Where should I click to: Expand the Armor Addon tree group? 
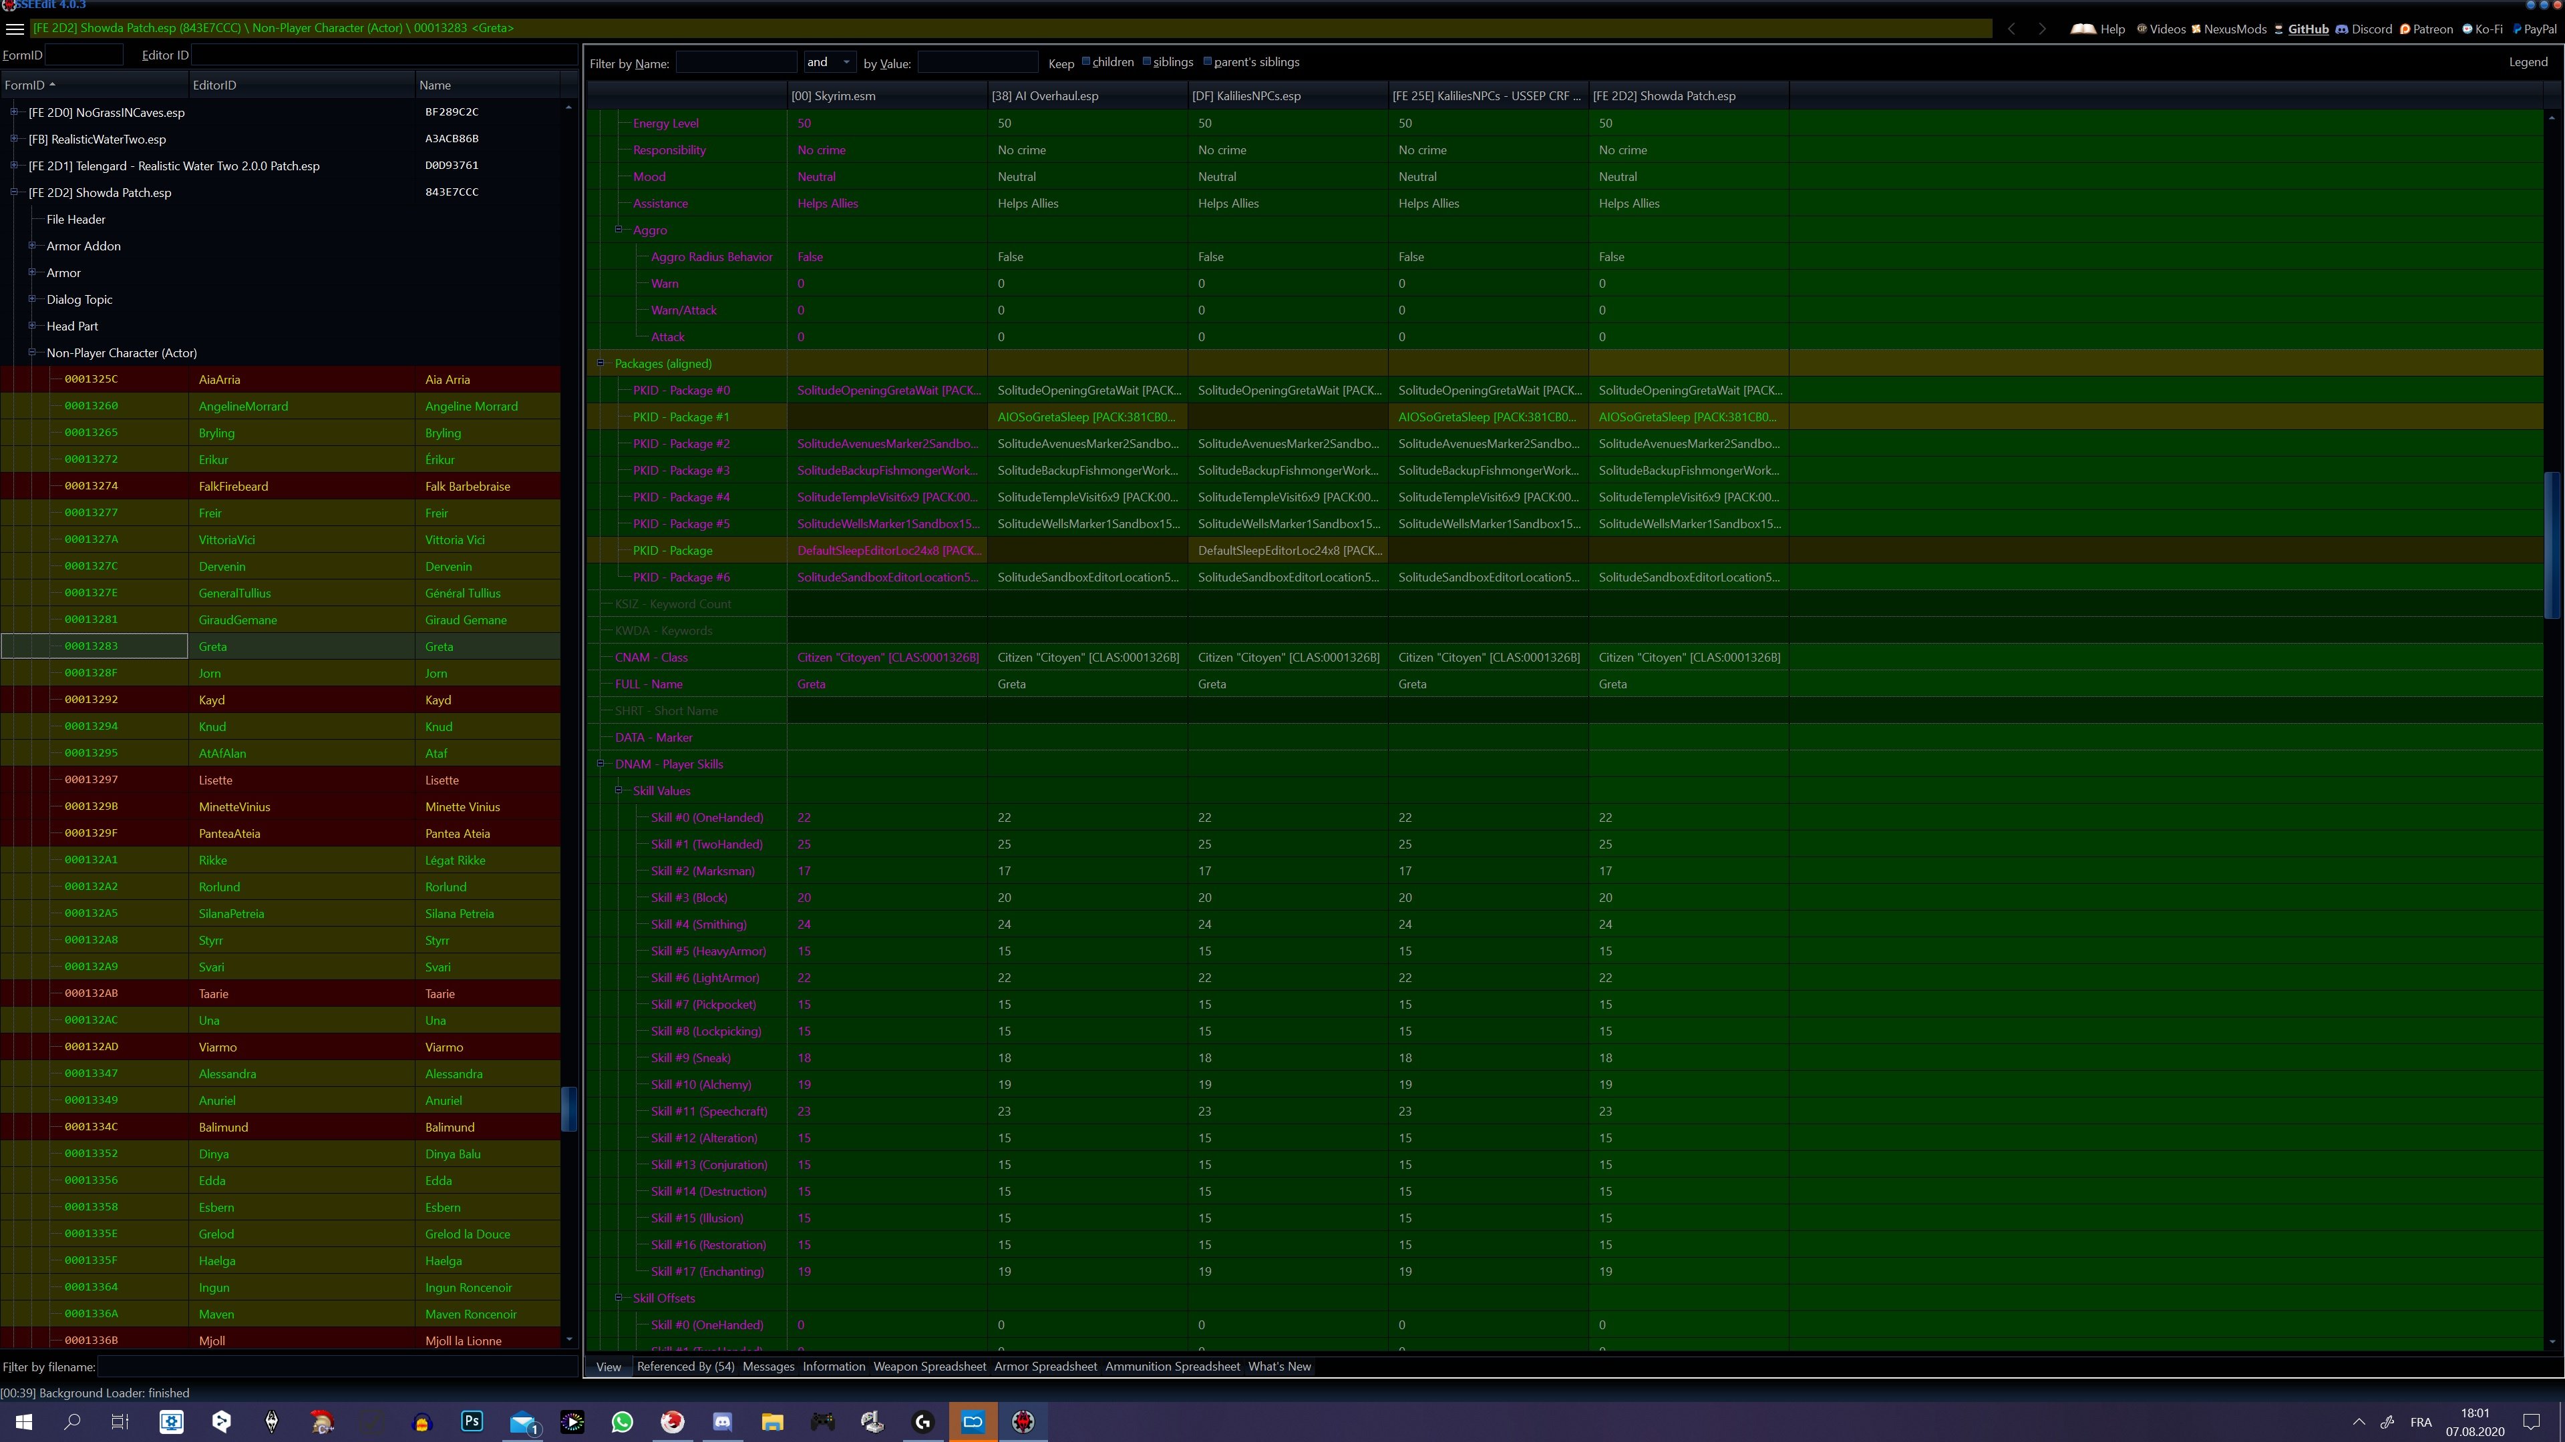tap(32, 246)
